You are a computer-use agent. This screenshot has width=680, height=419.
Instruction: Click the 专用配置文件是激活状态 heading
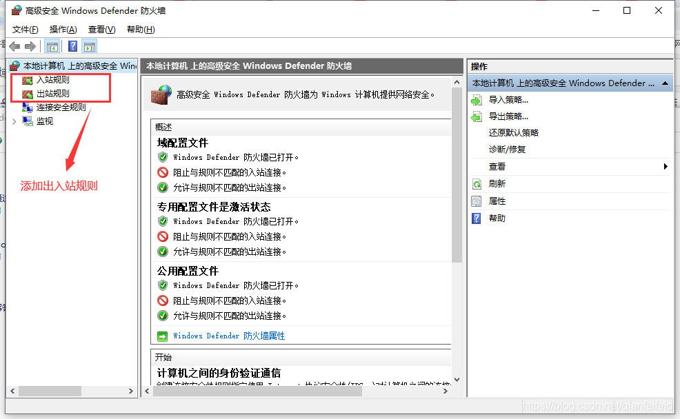pos(214,207)
